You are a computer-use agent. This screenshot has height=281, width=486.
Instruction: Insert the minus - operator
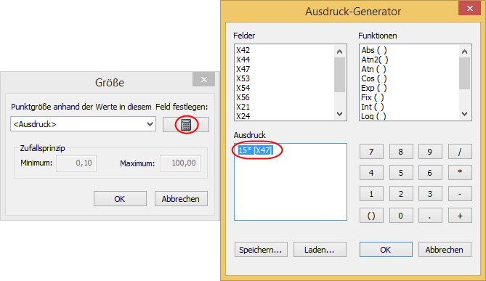pyautogui.click(x=460, y=194)
